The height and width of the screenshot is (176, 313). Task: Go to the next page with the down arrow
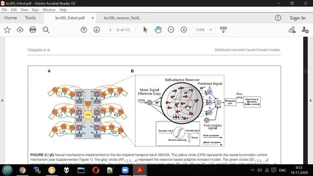[x=97, y=30]
